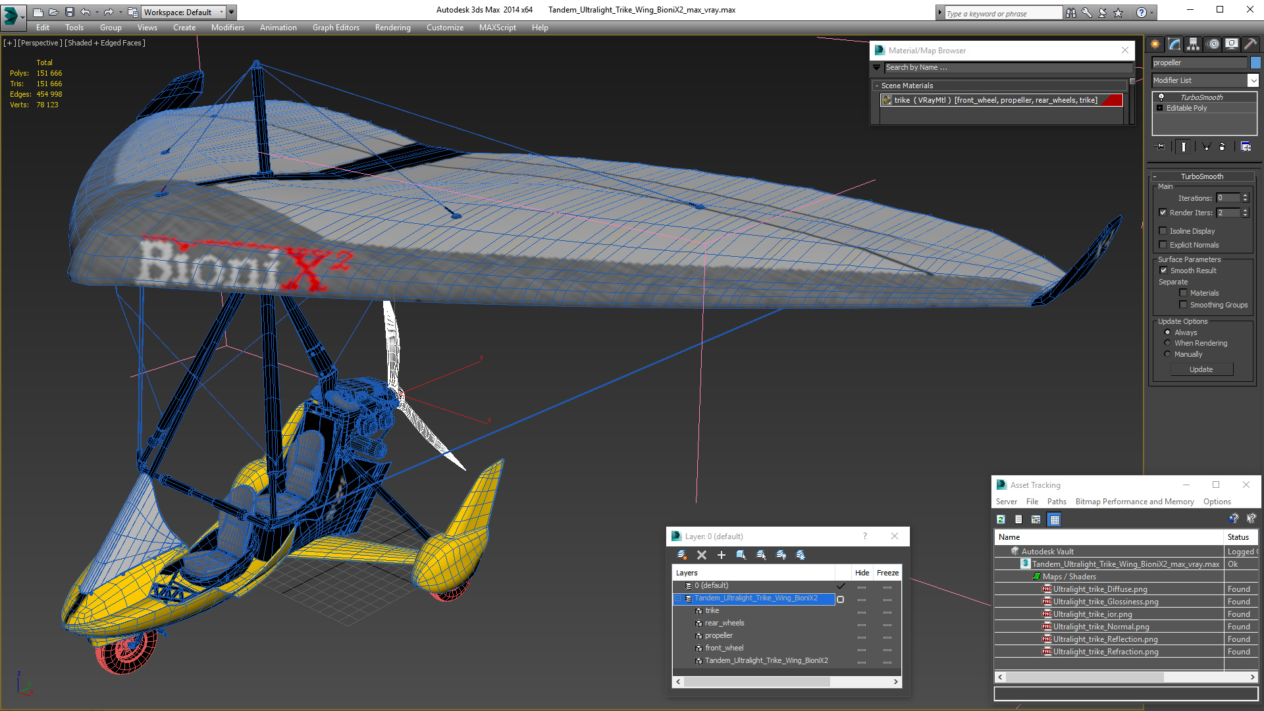The image size is (1264, 711).
Task: Click the New Scene icon in title bar
Action: (38, 12)
